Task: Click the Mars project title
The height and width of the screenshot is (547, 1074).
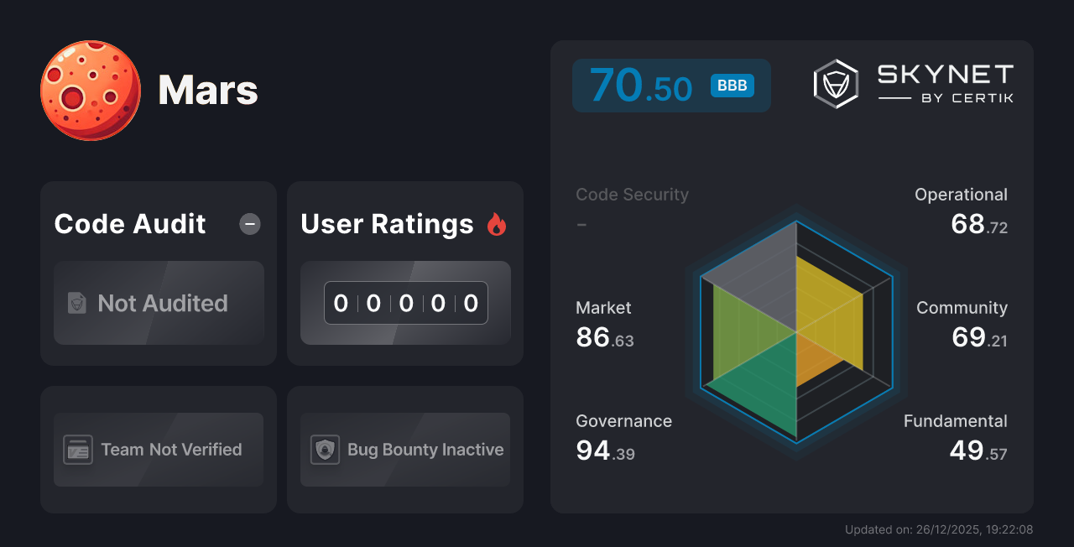Action: click(x=208, y=91)
